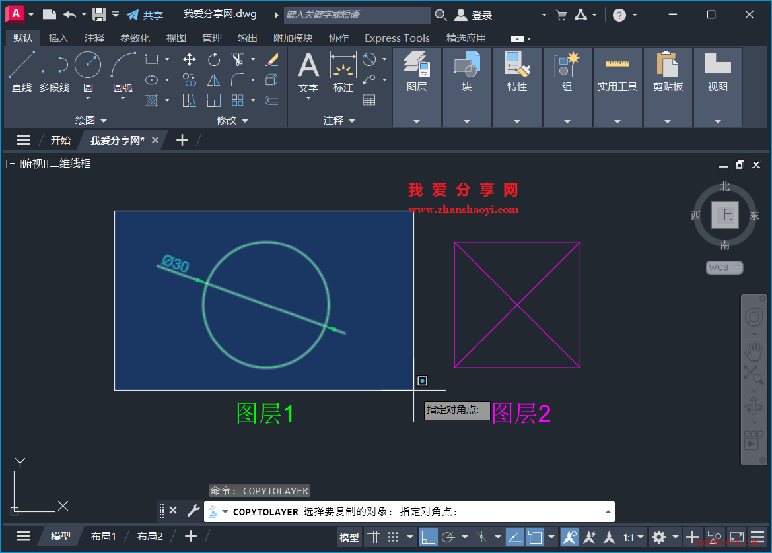The height and width of the screenshot is (553, 772).
Task: Expand the Modify (修改) panel
Action: pyautogui.click(x=232, y=121)
